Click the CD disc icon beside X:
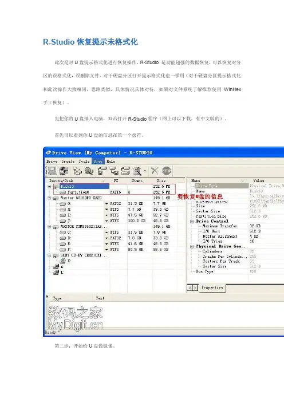The width and height of the screenshot is (284, 402). point(63,261)
